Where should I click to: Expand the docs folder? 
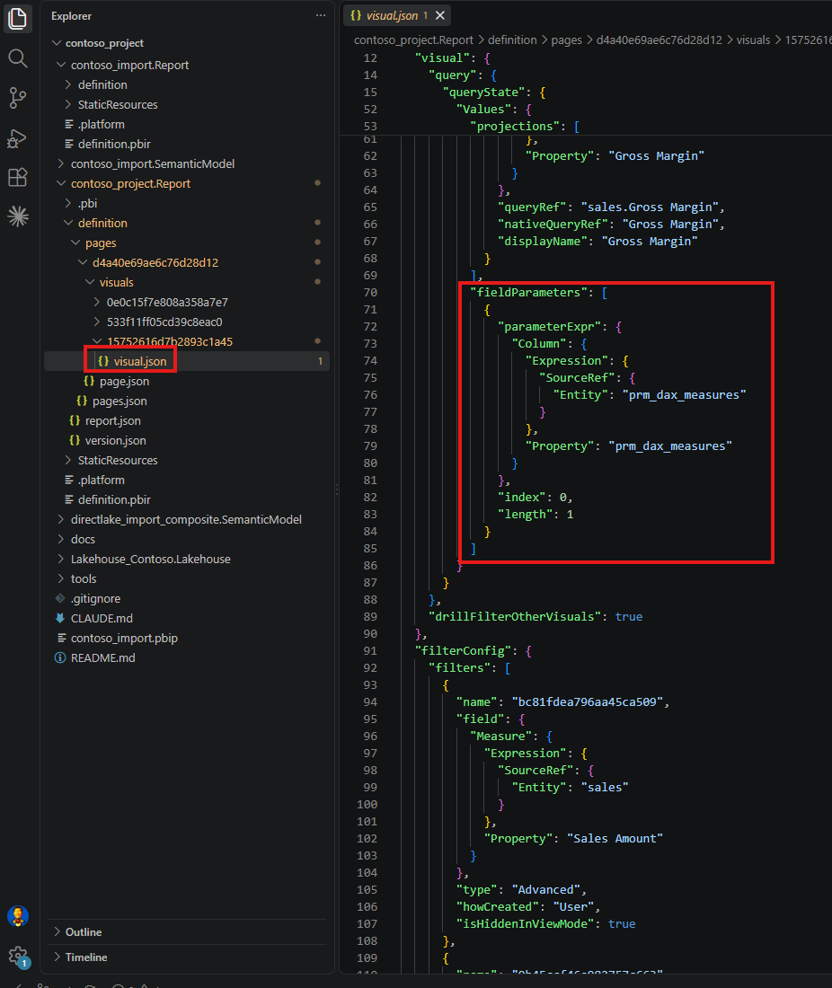tap(83, 540)
